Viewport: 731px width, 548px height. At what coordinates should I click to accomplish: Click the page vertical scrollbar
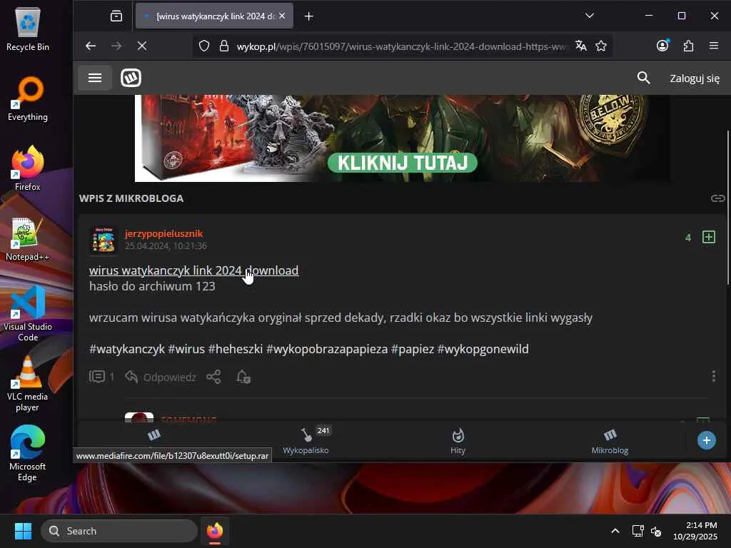pyautogui.click(x=727, y=208)
